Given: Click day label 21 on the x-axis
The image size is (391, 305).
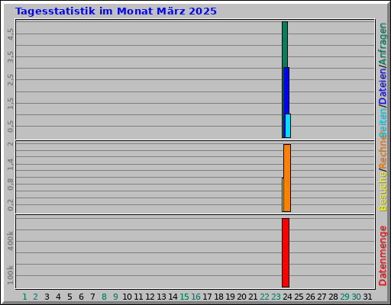Looking at the screenshot, I should point(253,297).
